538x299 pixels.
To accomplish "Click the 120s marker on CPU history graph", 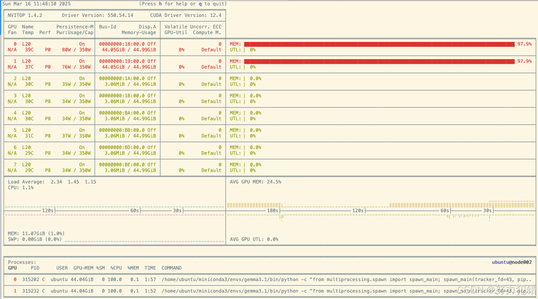I will 48,210.
